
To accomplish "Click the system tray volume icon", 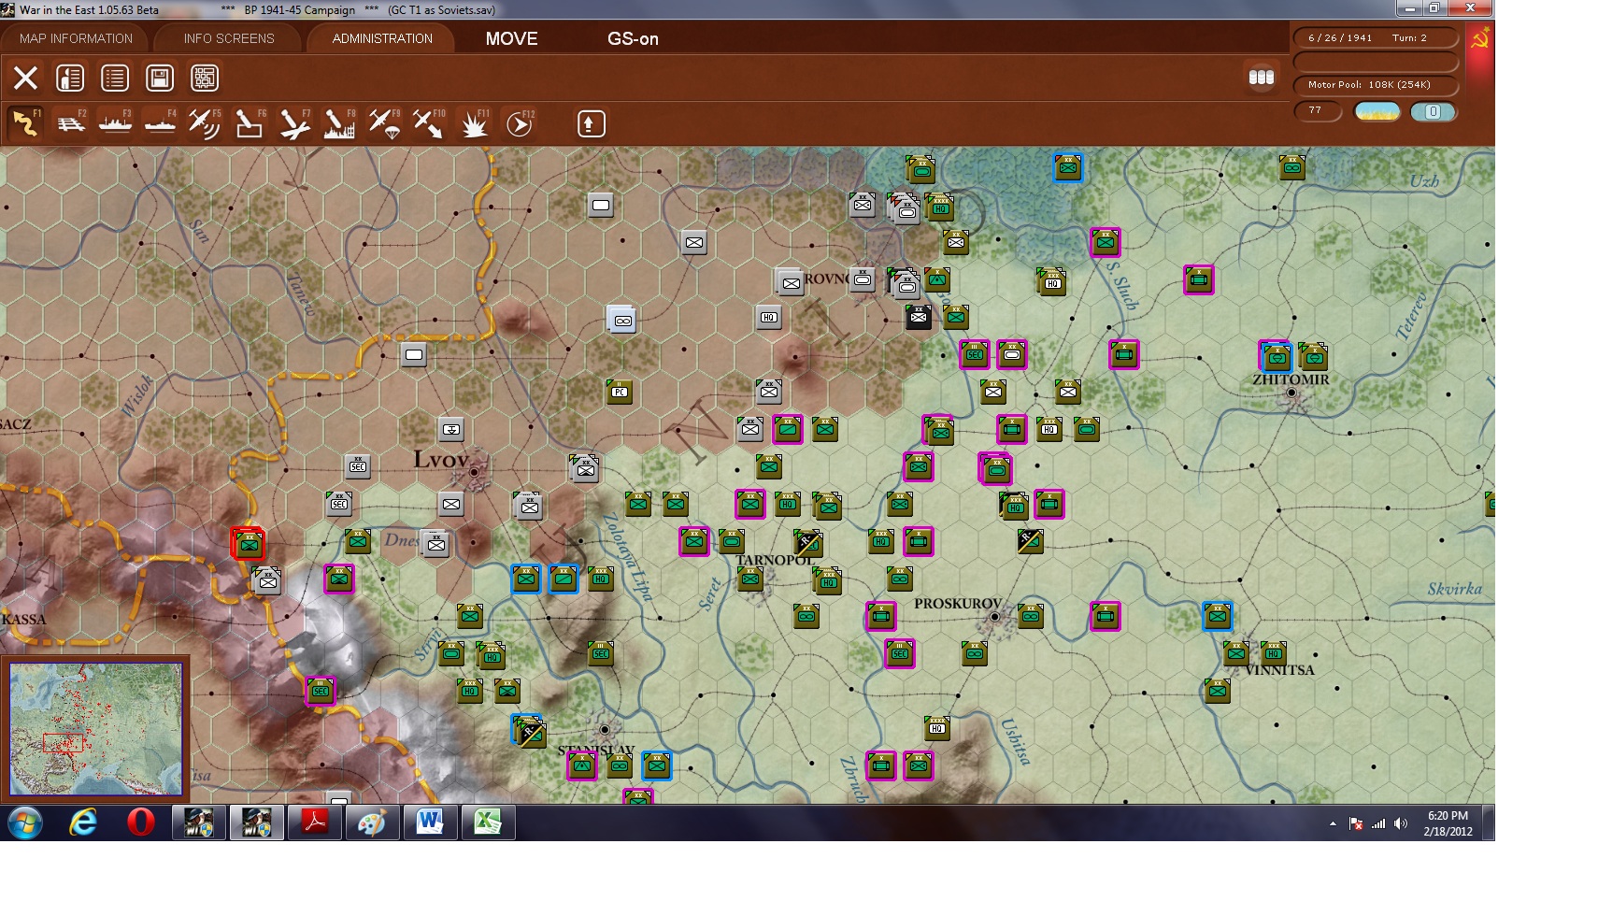I will 1400,823.
